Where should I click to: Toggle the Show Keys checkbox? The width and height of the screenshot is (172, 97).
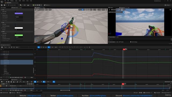coord(15,24)
